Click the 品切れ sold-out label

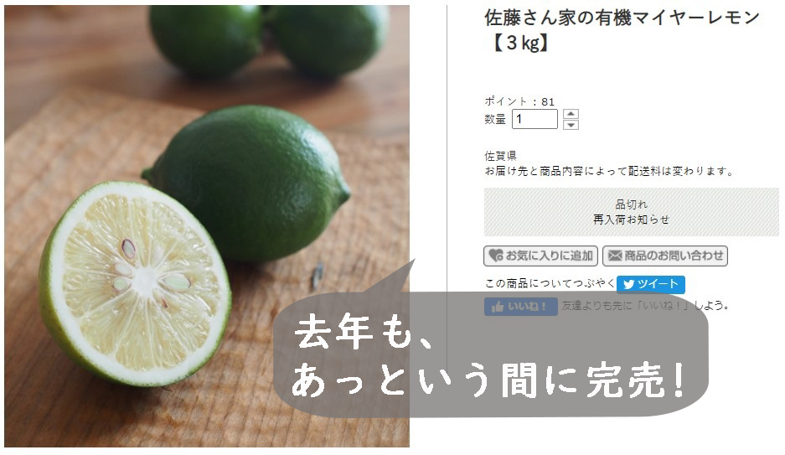pos(631,204)
